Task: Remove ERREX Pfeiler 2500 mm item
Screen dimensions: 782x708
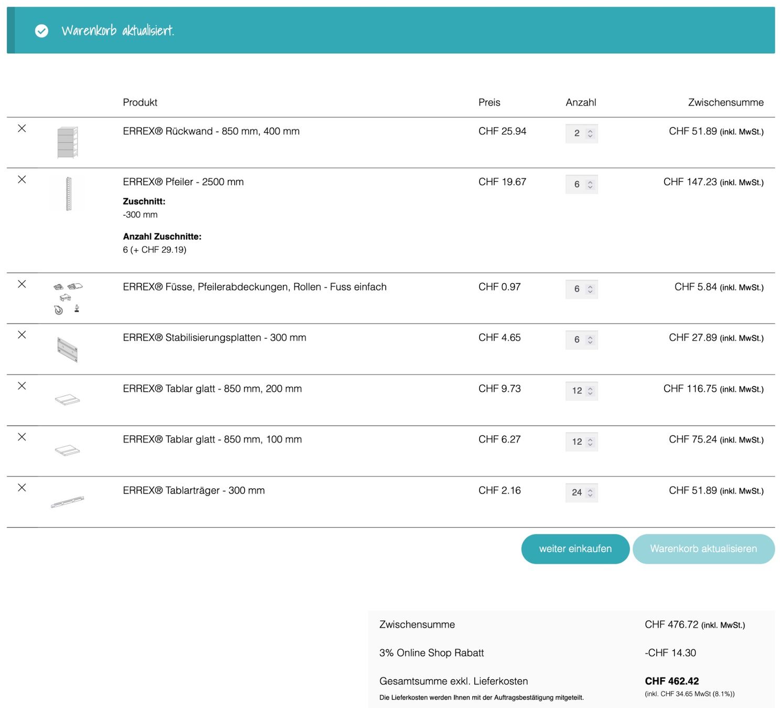Action: [x=22, y=179]
